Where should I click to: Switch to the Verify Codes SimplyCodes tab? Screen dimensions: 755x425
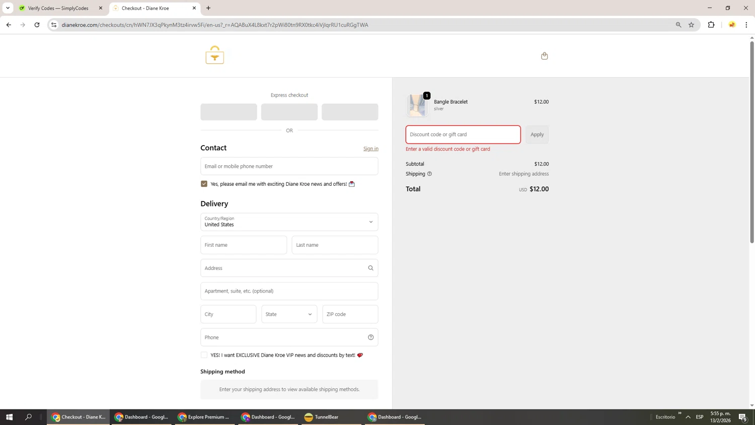pyautogui.click(x=58, y=8)
